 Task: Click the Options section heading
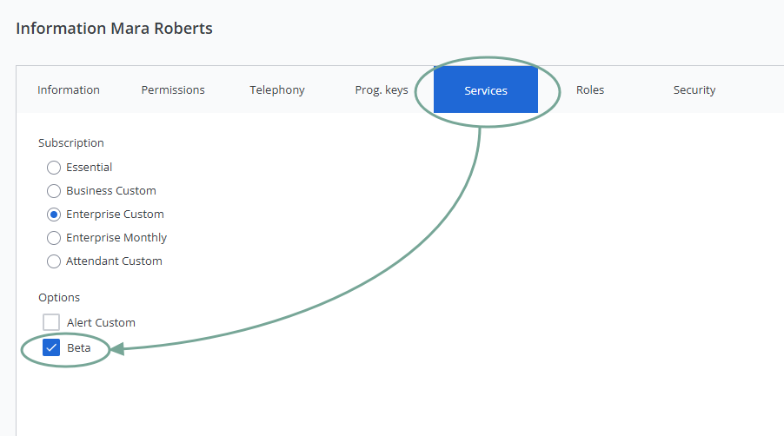point(59,298)
